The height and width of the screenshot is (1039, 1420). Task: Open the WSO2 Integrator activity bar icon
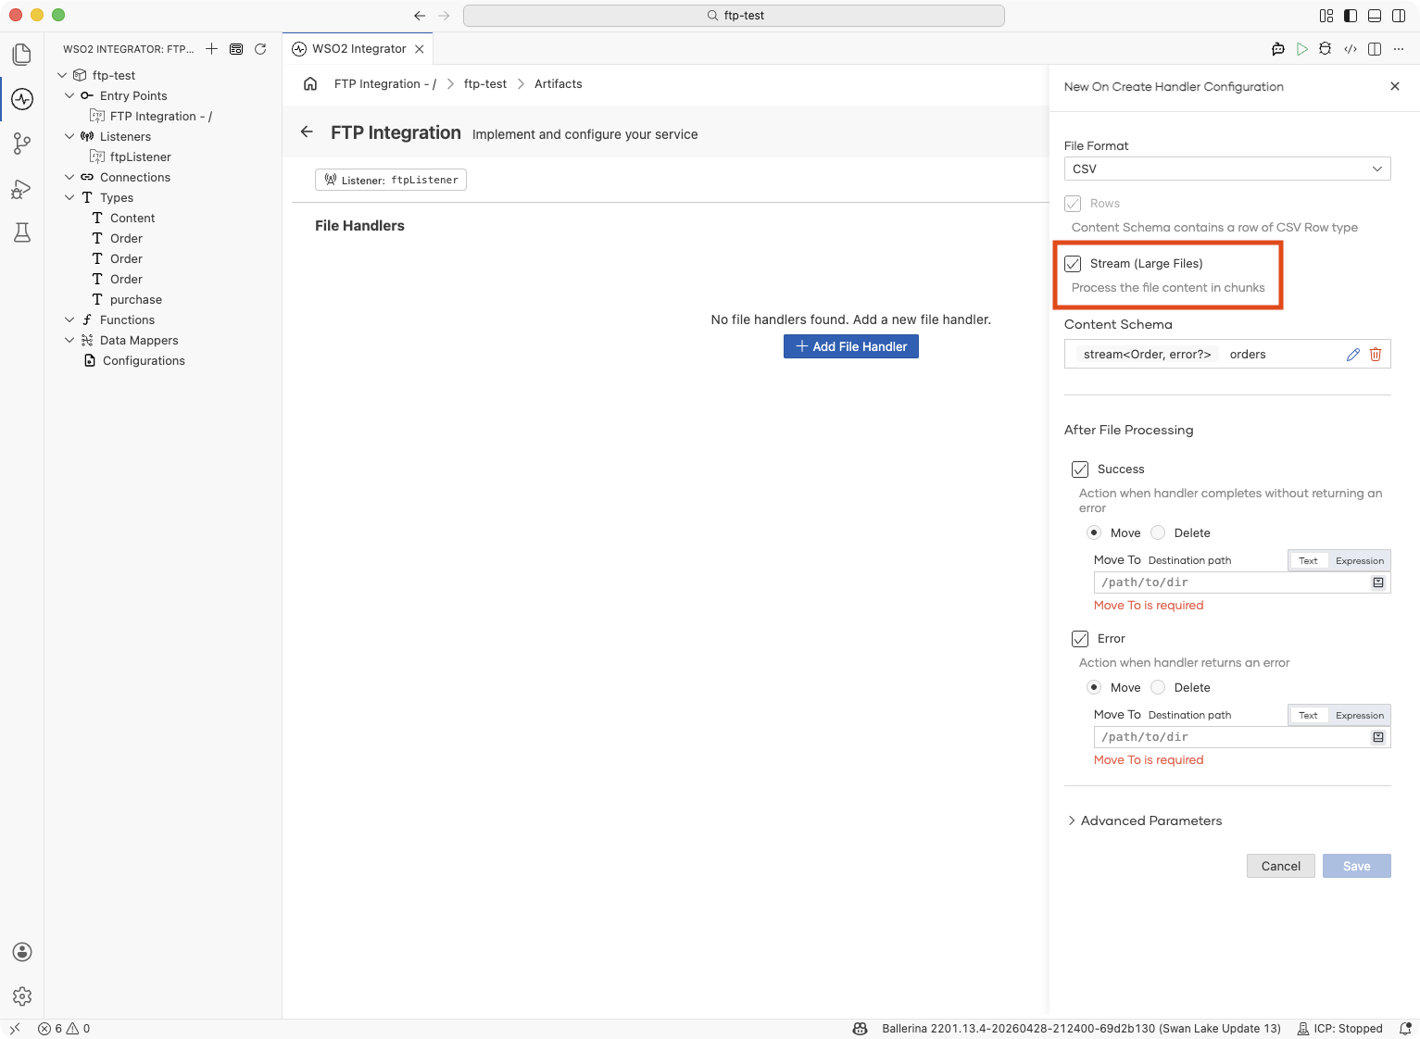(22, 99)
